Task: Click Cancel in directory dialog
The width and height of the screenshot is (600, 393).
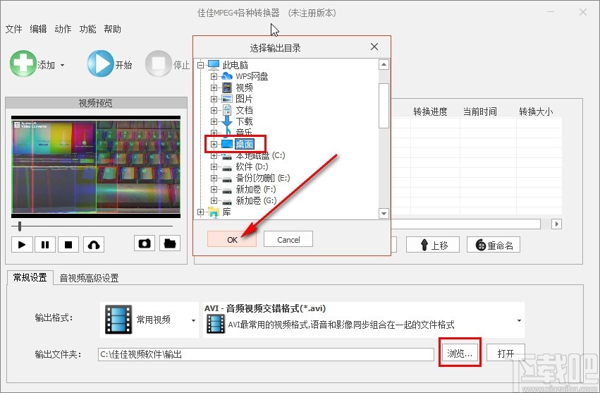Action: (x=288, y=239)
